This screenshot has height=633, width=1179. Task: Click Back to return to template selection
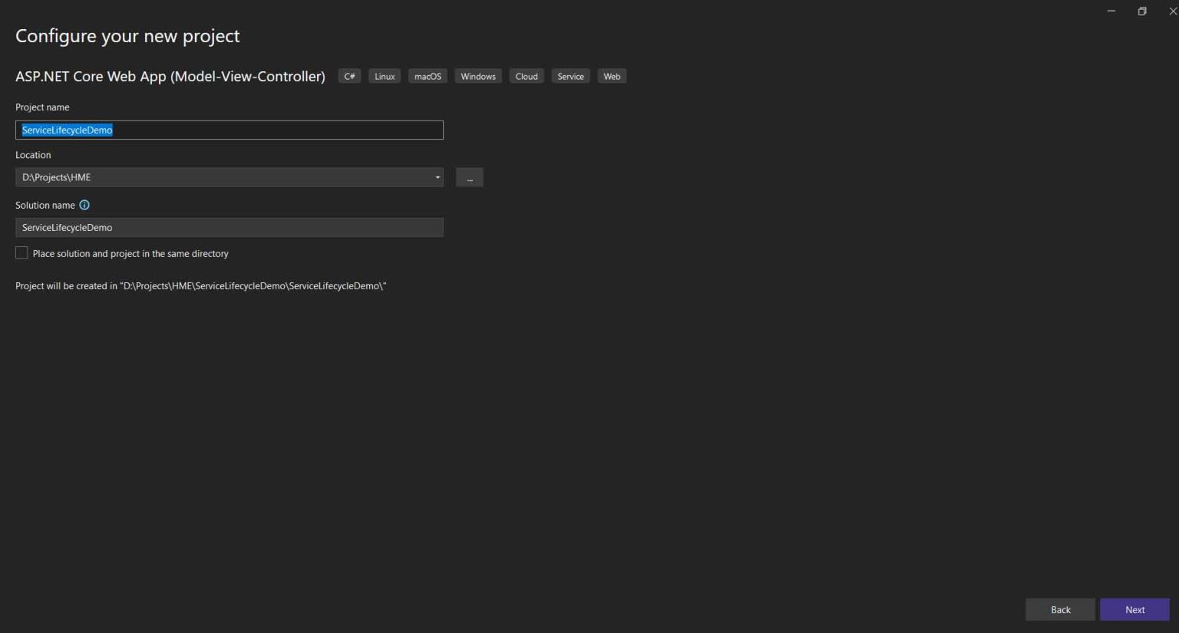pos(1059,609)
